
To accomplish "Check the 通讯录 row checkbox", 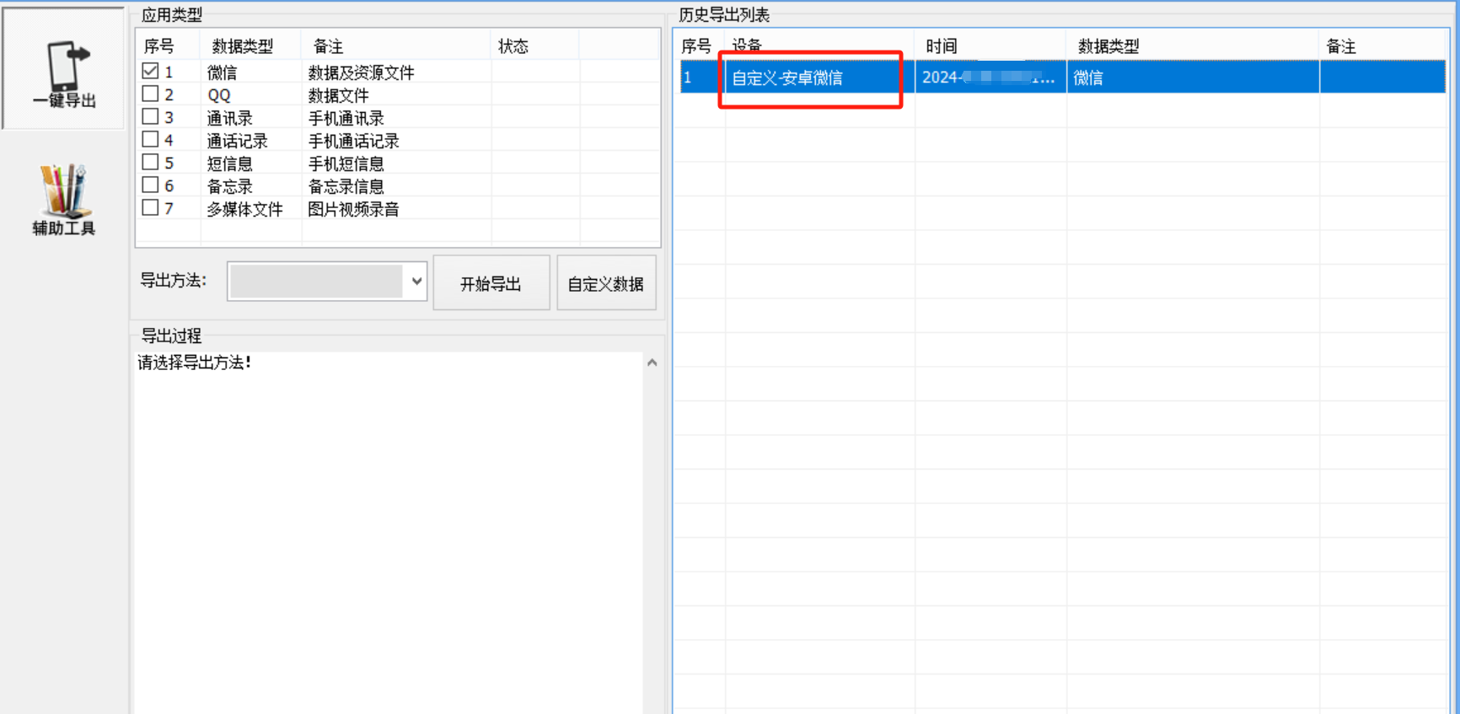I will pos(151,117).
